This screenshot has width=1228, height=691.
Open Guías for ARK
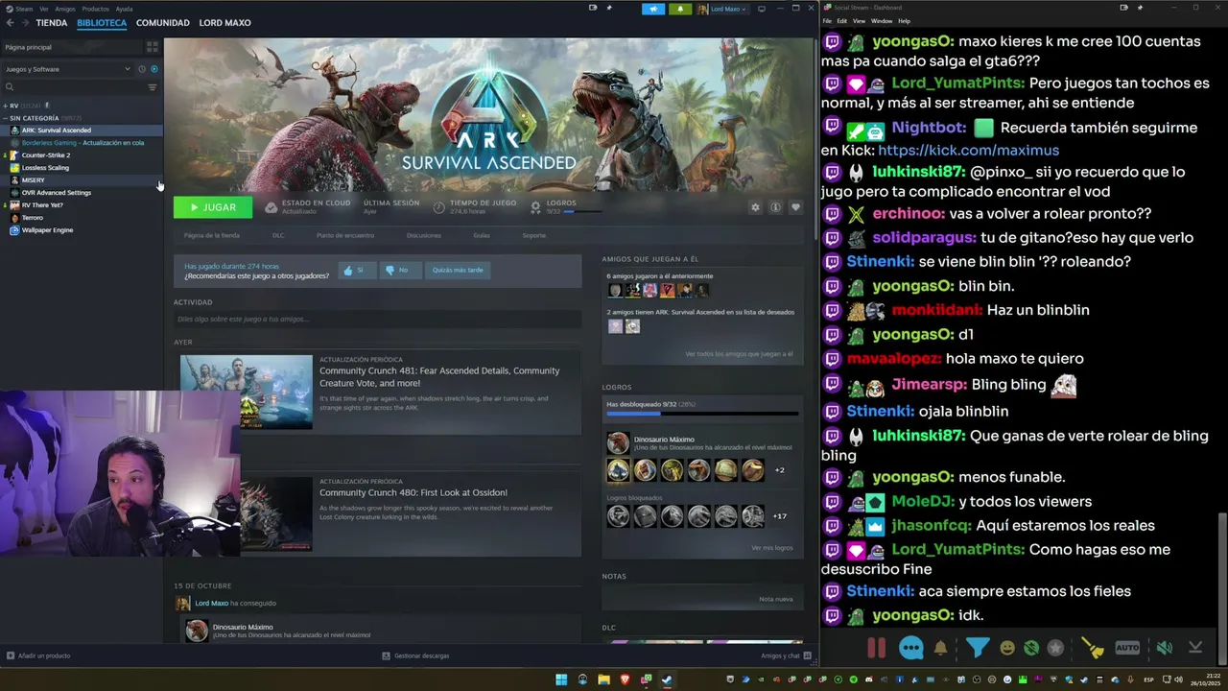click(482, 235)
